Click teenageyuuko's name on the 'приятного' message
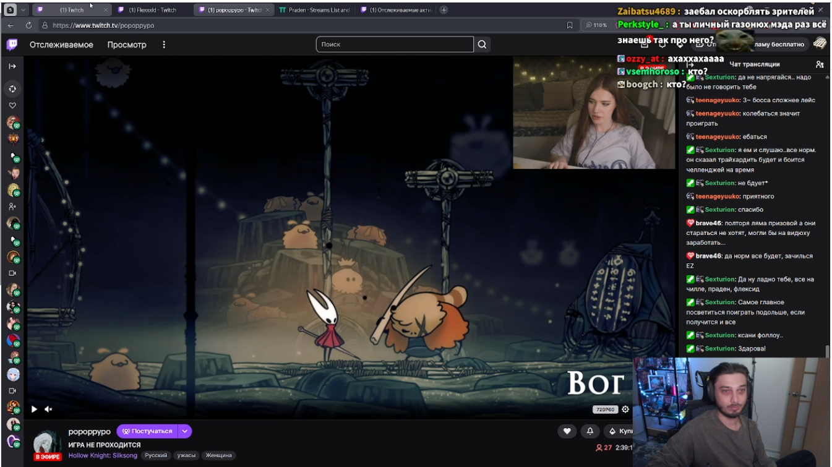Image resolution: width=832 pixels, height=467 pixels. (x=718, y=196)
